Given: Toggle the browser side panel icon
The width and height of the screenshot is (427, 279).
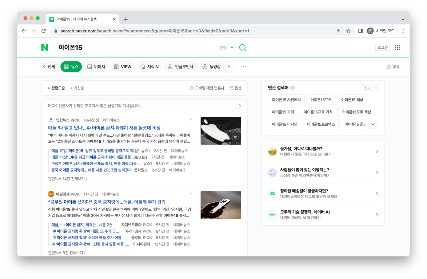Looking at the screenshot, I should [x=360, y=31].
